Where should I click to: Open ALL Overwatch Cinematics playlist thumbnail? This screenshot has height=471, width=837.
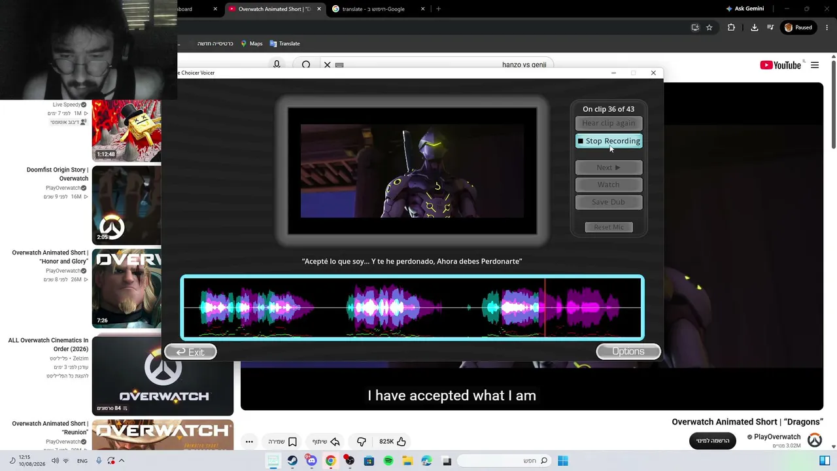[x=163, y=375]
